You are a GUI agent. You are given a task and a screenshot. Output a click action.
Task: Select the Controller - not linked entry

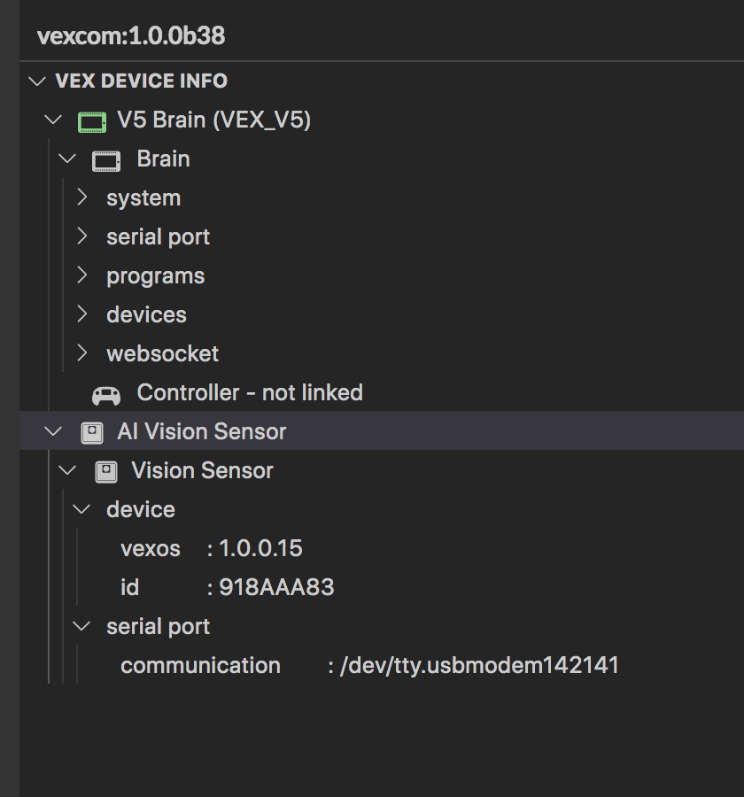[x=248, y=392]
